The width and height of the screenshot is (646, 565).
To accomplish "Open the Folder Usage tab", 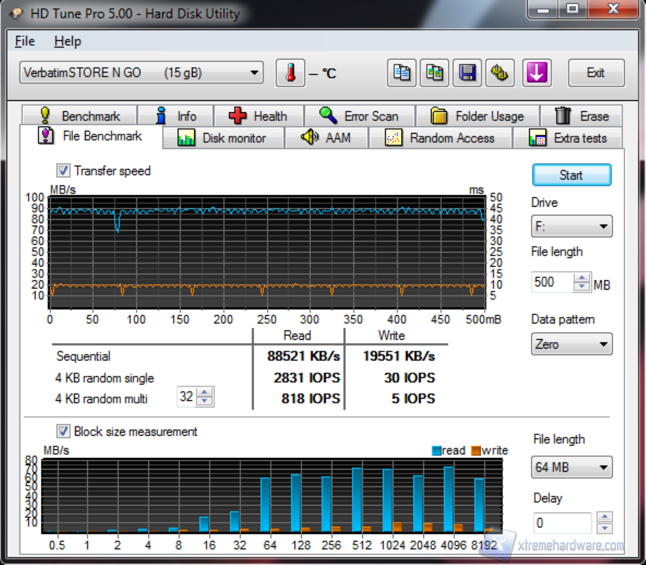I will pyautogui.click(x=477, y=116).
